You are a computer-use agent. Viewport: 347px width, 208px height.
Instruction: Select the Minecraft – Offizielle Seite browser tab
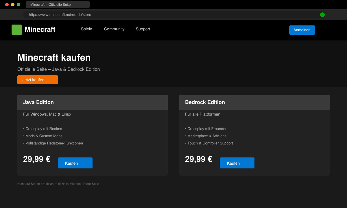click(58, 5)
